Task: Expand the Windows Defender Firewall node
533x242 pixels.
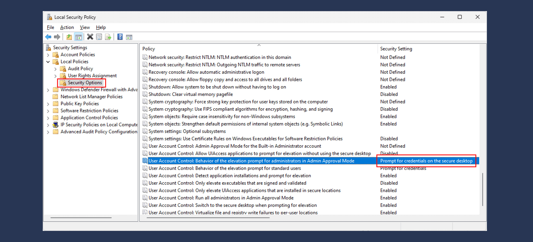Action: 48,90
